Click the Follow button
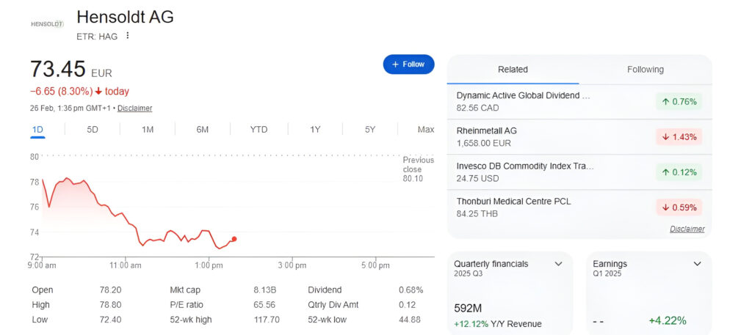752x335 pixels. (x=408, y=65)
